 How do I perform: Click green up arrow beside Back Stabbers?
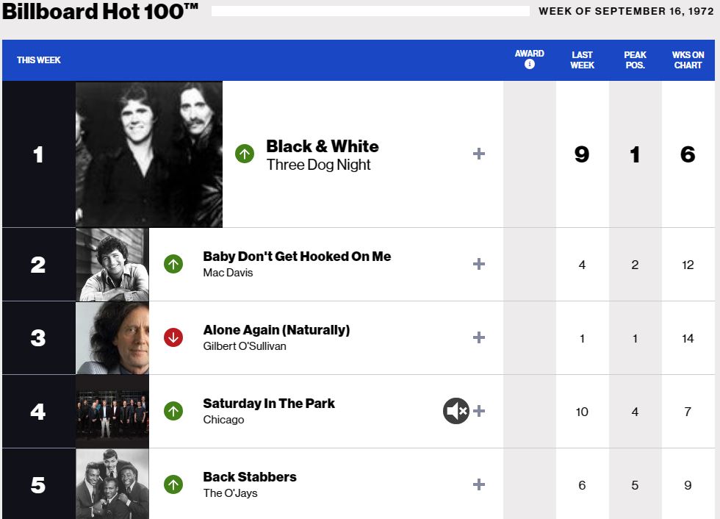tap(173, 484)
